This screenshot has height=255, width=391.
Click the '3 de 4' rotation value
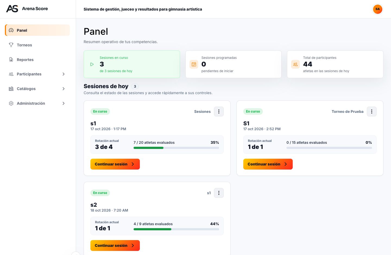point(104,147)
